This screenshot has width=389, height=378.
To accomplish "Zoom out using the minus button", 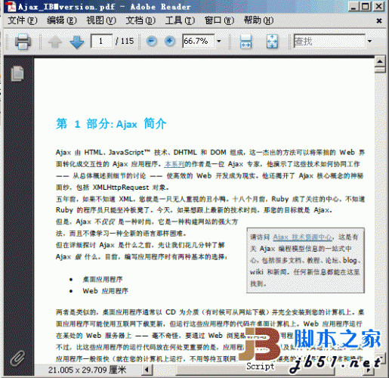I will pyautogui.click(x=152, y=41).
